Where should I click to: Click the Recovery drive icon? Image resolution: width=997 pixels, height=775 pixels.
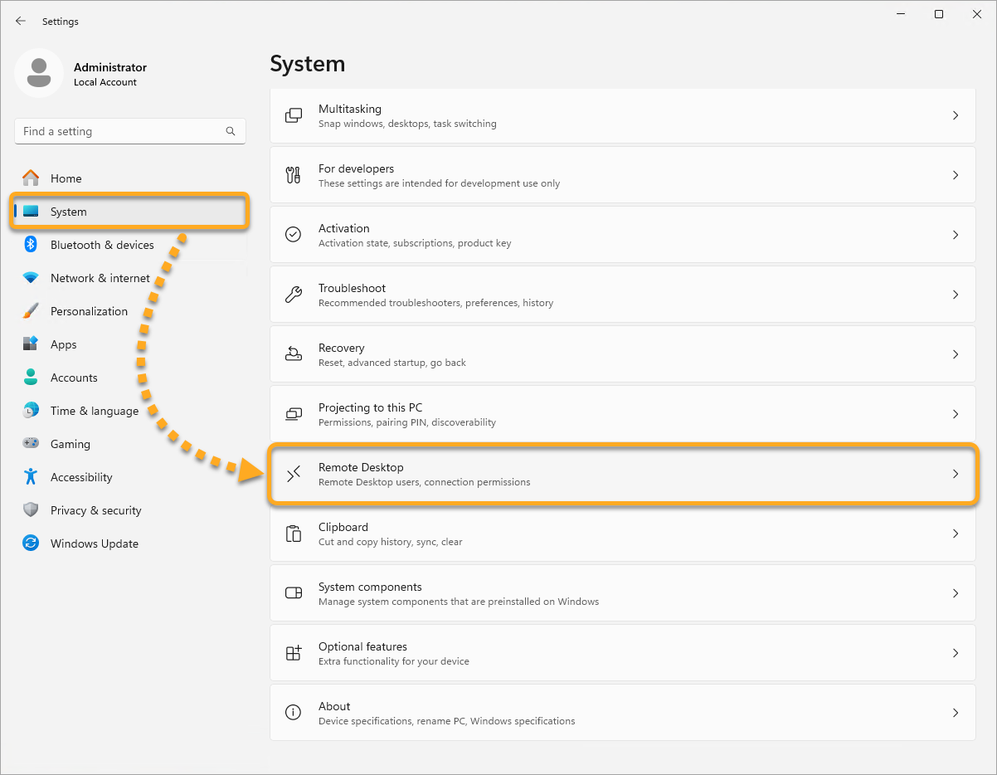294,354
